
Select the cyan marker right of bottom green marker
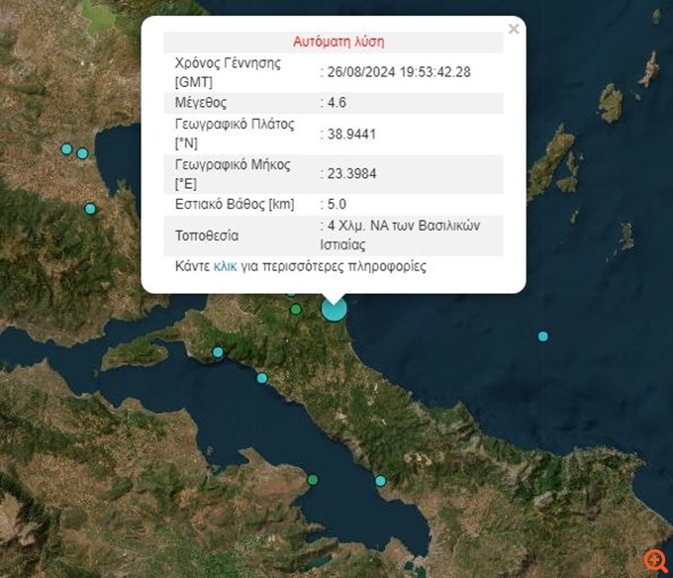[x=380, y=481]
